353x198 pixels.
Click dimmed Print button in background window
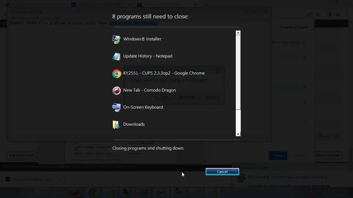click(278, 155)
